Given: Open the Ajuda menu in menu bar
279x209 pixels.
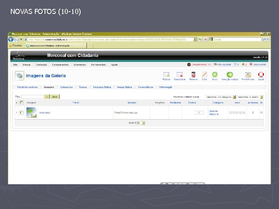Looking at the screenshot, I should pos(114,65).
